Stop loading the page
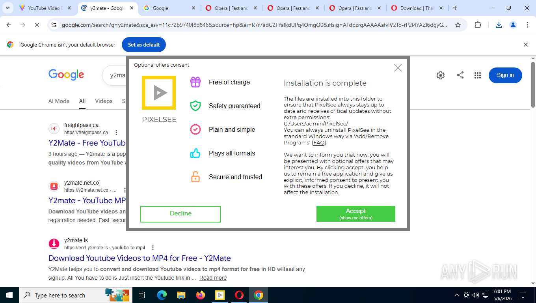The width and height of the screenshot is (536, 303). [36, 25]
